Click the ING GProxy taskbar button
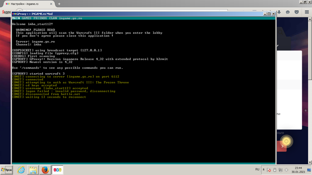312x175 pixels. (57, 170)
